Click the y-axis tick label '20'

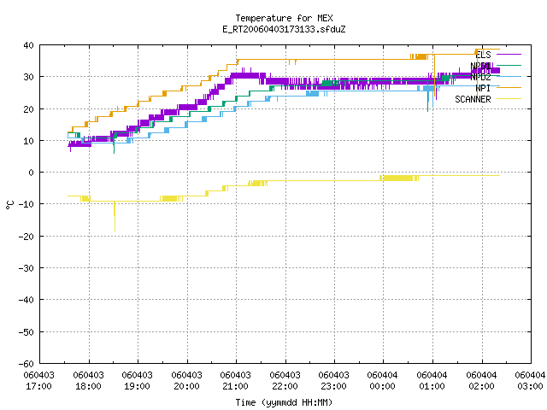pos(28,109)
